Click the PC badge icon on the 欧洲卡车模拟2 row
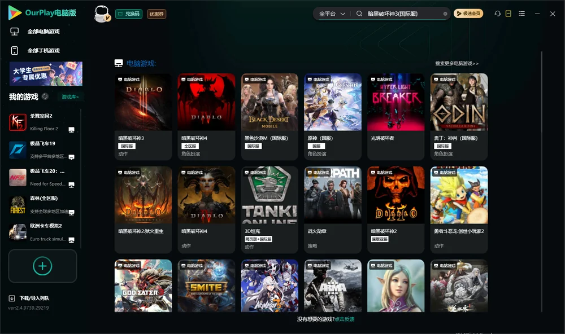 (x=71, y=240)
